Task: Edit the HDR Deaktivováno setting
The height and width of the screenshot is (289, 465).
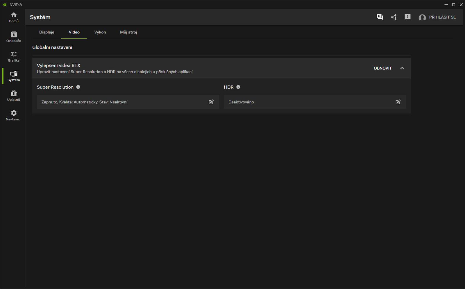Action: 398,102
